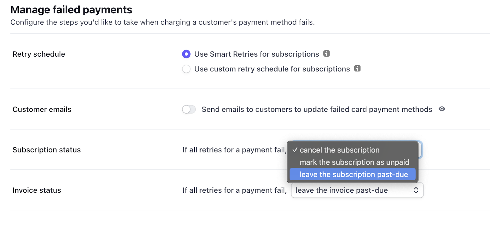Click the info icon beside Smart Retries
Viewport: 490px width, 226px height.
(326, 54)
